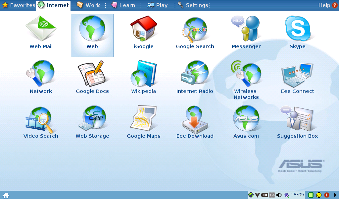Image resolution: width=339 pixels, height=199 pixels.
Task: Select the Internet tab
Action: tap(53, 5)
